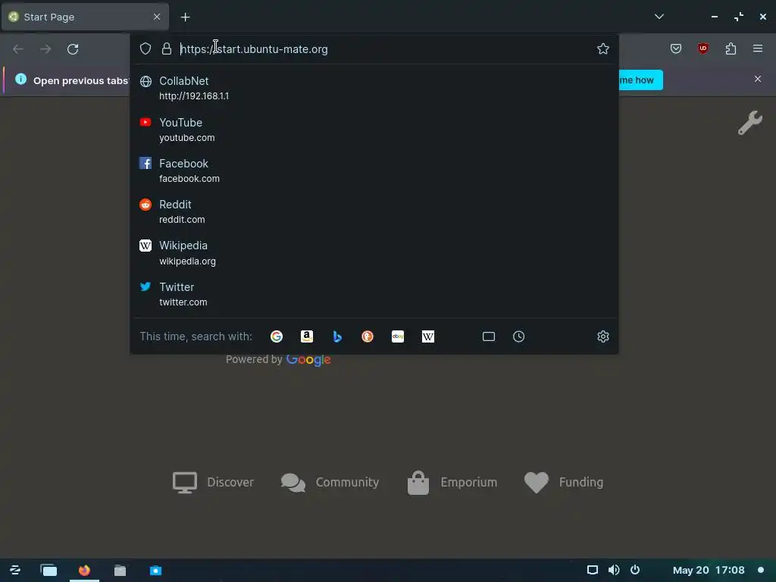Open Files manager from taskbar
Screen dimensions: 776x582
pos(120,570)
